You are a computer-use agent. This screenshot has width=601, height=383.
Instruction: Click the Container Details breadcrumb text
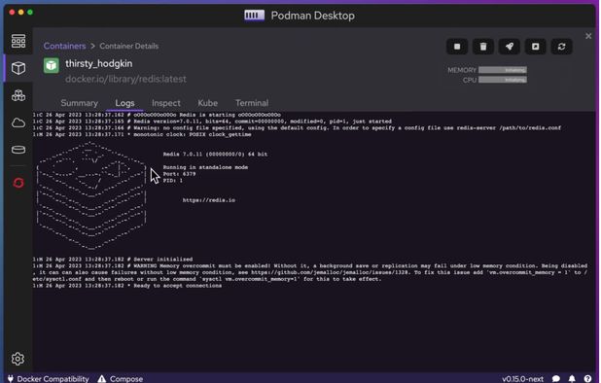point(128,46)
